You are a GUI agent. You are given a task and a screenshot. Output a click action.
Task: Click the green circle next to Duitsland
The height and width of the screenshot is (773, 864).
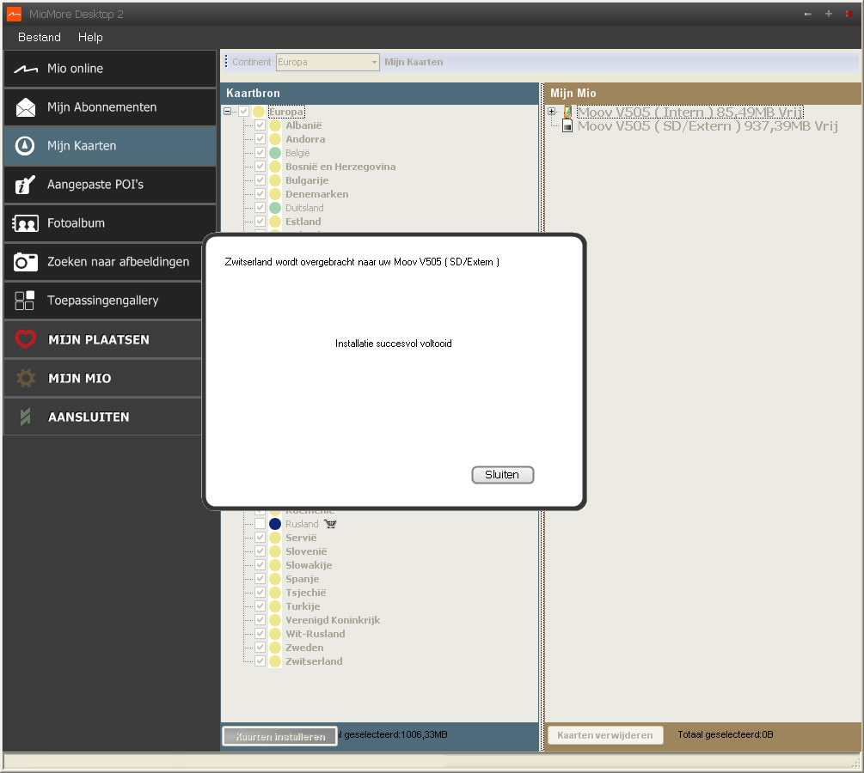click(x=275, y=208)
